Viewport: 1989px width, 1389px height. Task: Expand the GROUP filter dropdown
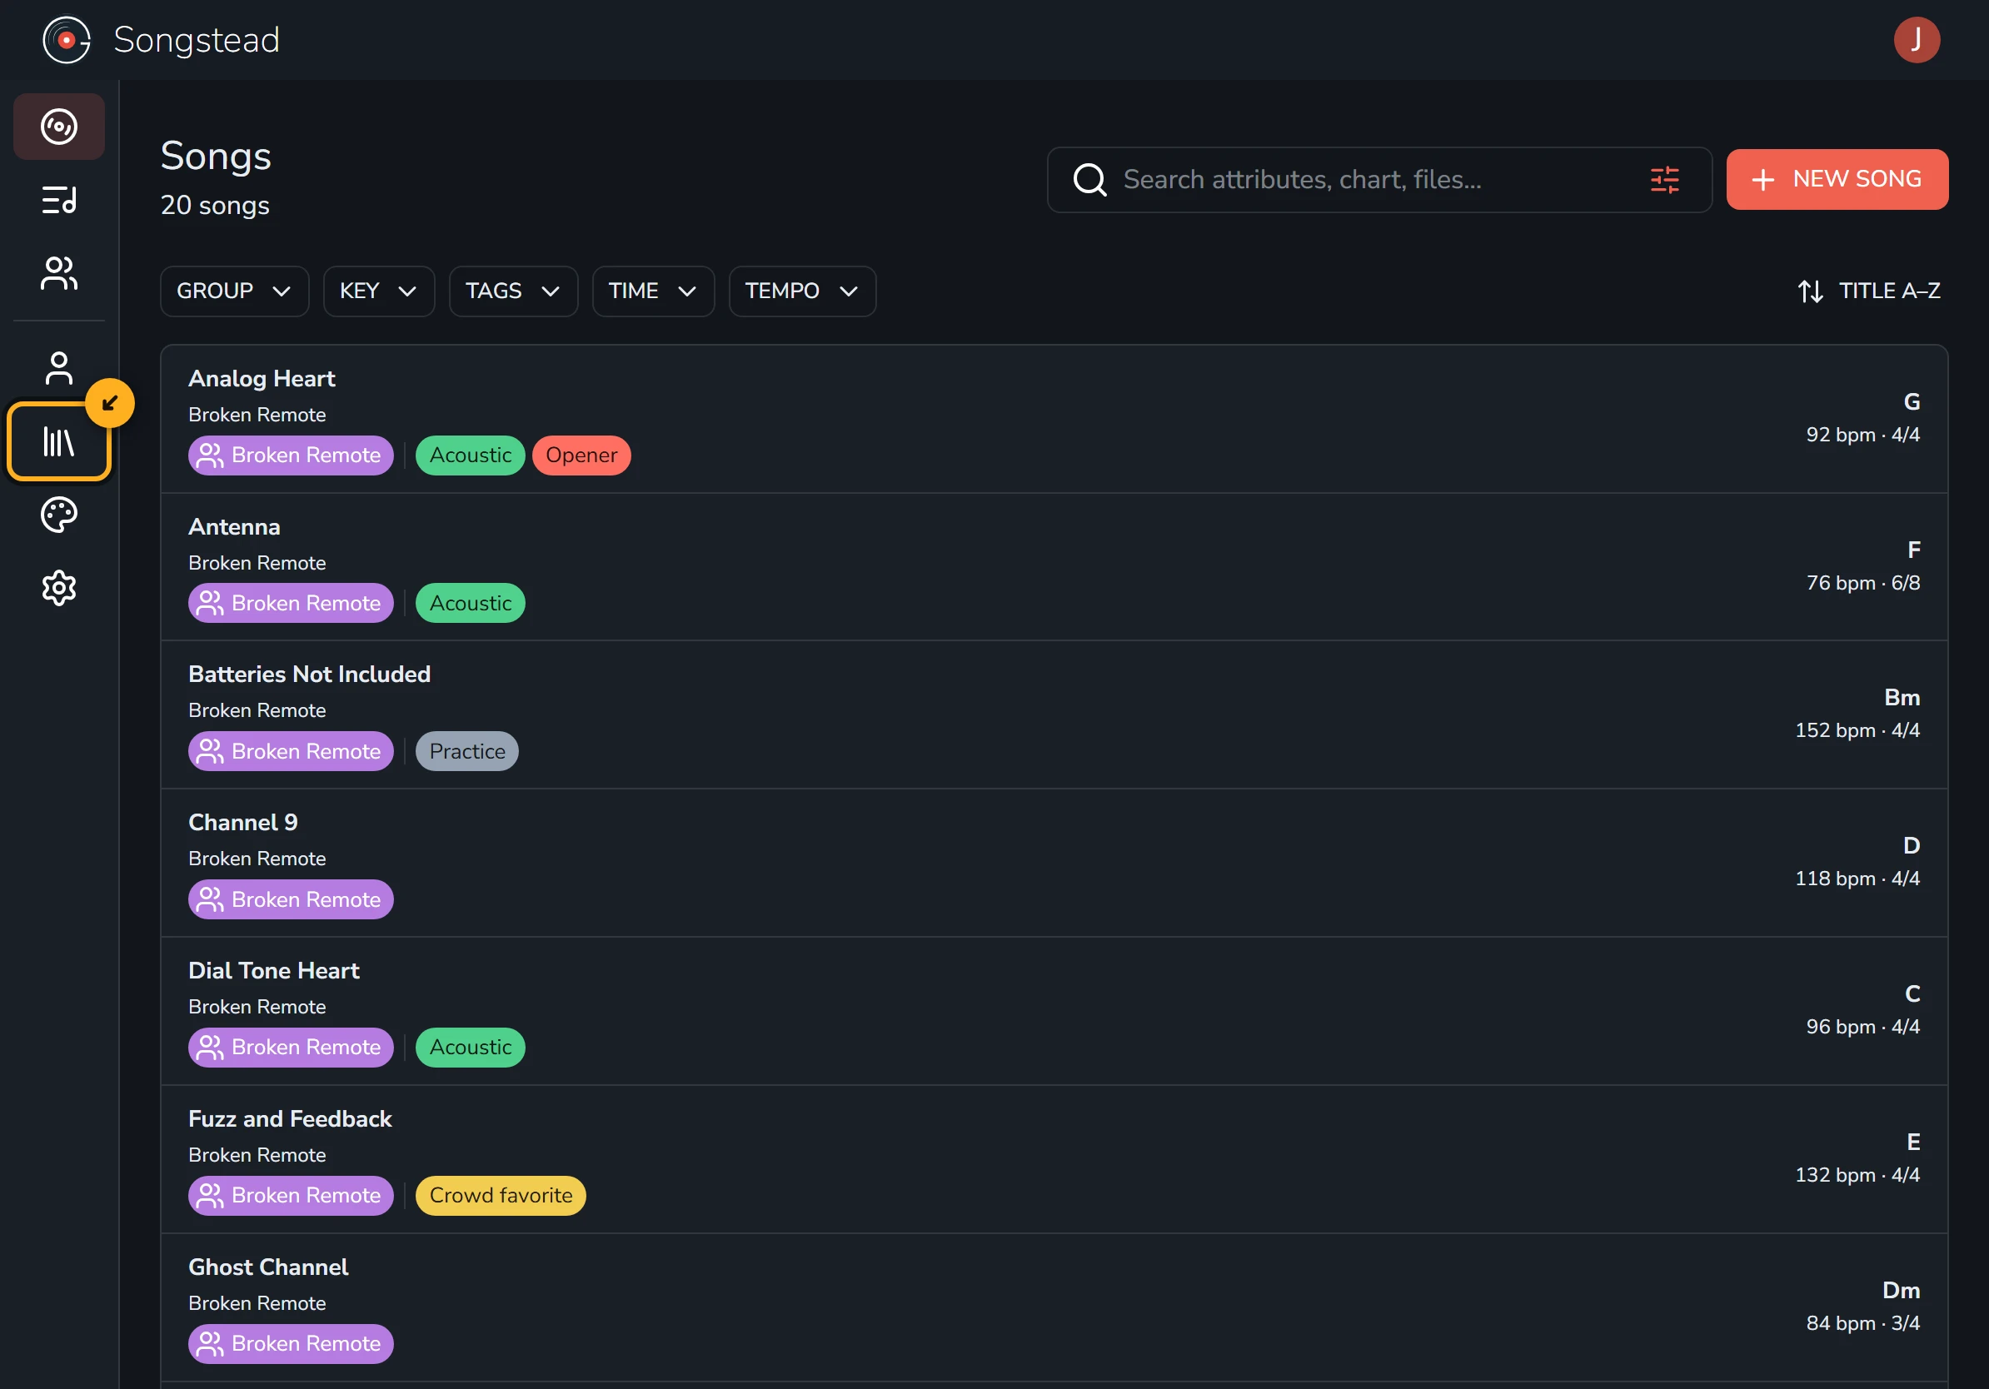(234, 291)
